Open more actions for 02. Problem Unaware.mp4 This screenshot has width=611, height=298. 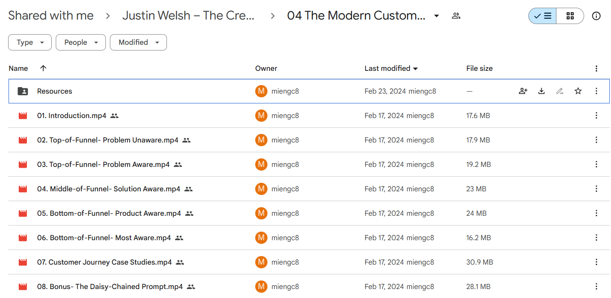tap(596, 140)
